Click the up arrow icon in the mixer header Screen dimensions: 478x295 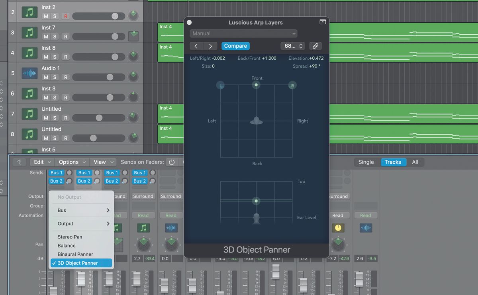pos(20,162)
